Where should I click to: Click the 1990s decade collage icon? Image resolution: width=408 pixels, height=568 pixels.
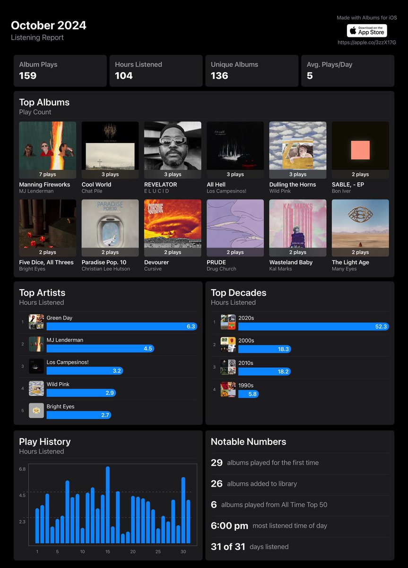(x=228, y=389)
